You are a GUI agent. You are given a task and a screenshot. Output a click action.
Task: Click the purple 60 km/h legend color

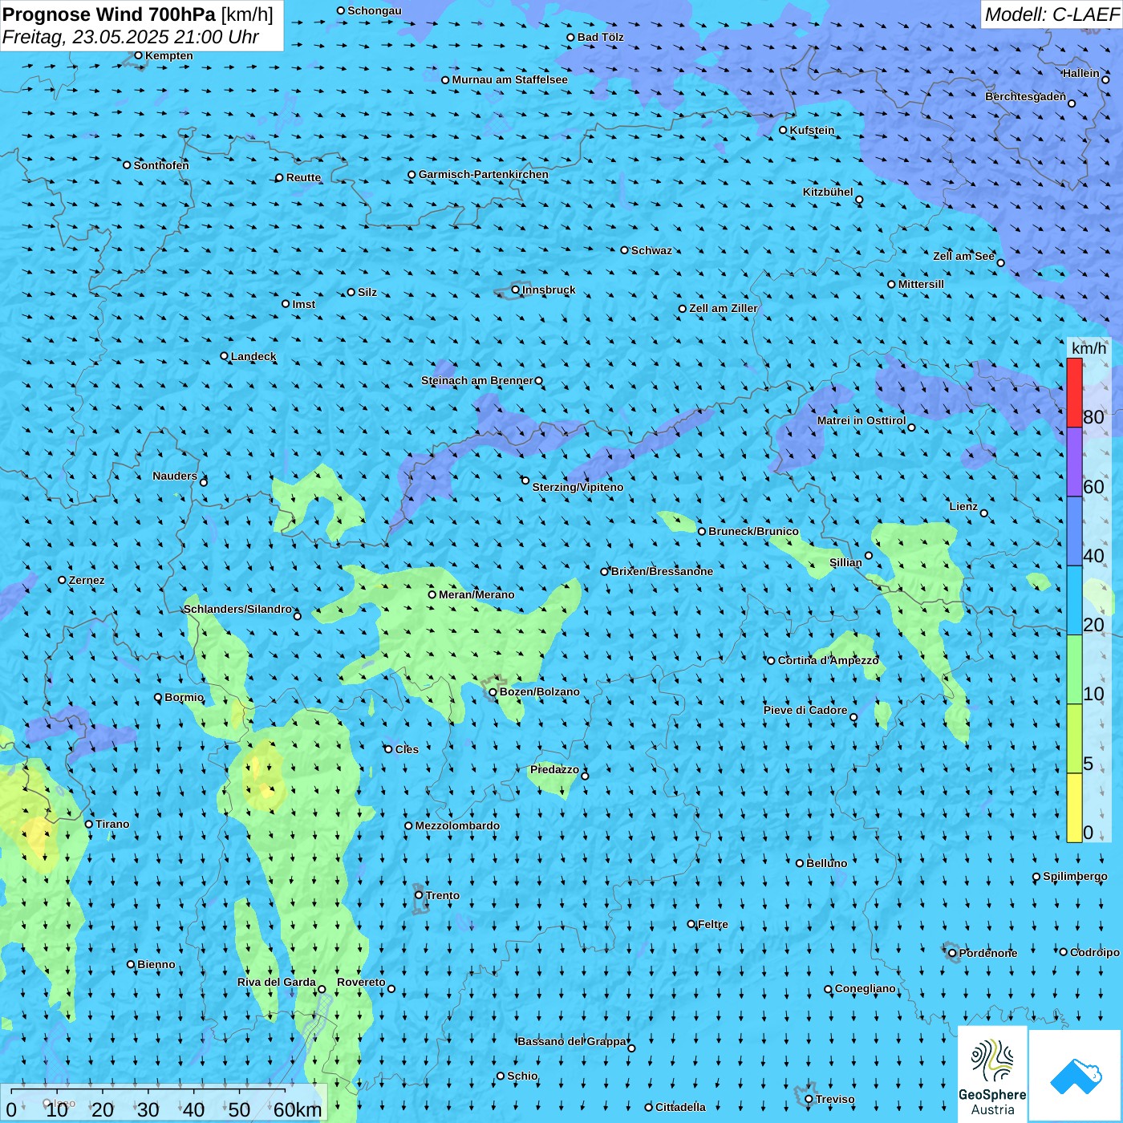click(x=1074, y=462)
